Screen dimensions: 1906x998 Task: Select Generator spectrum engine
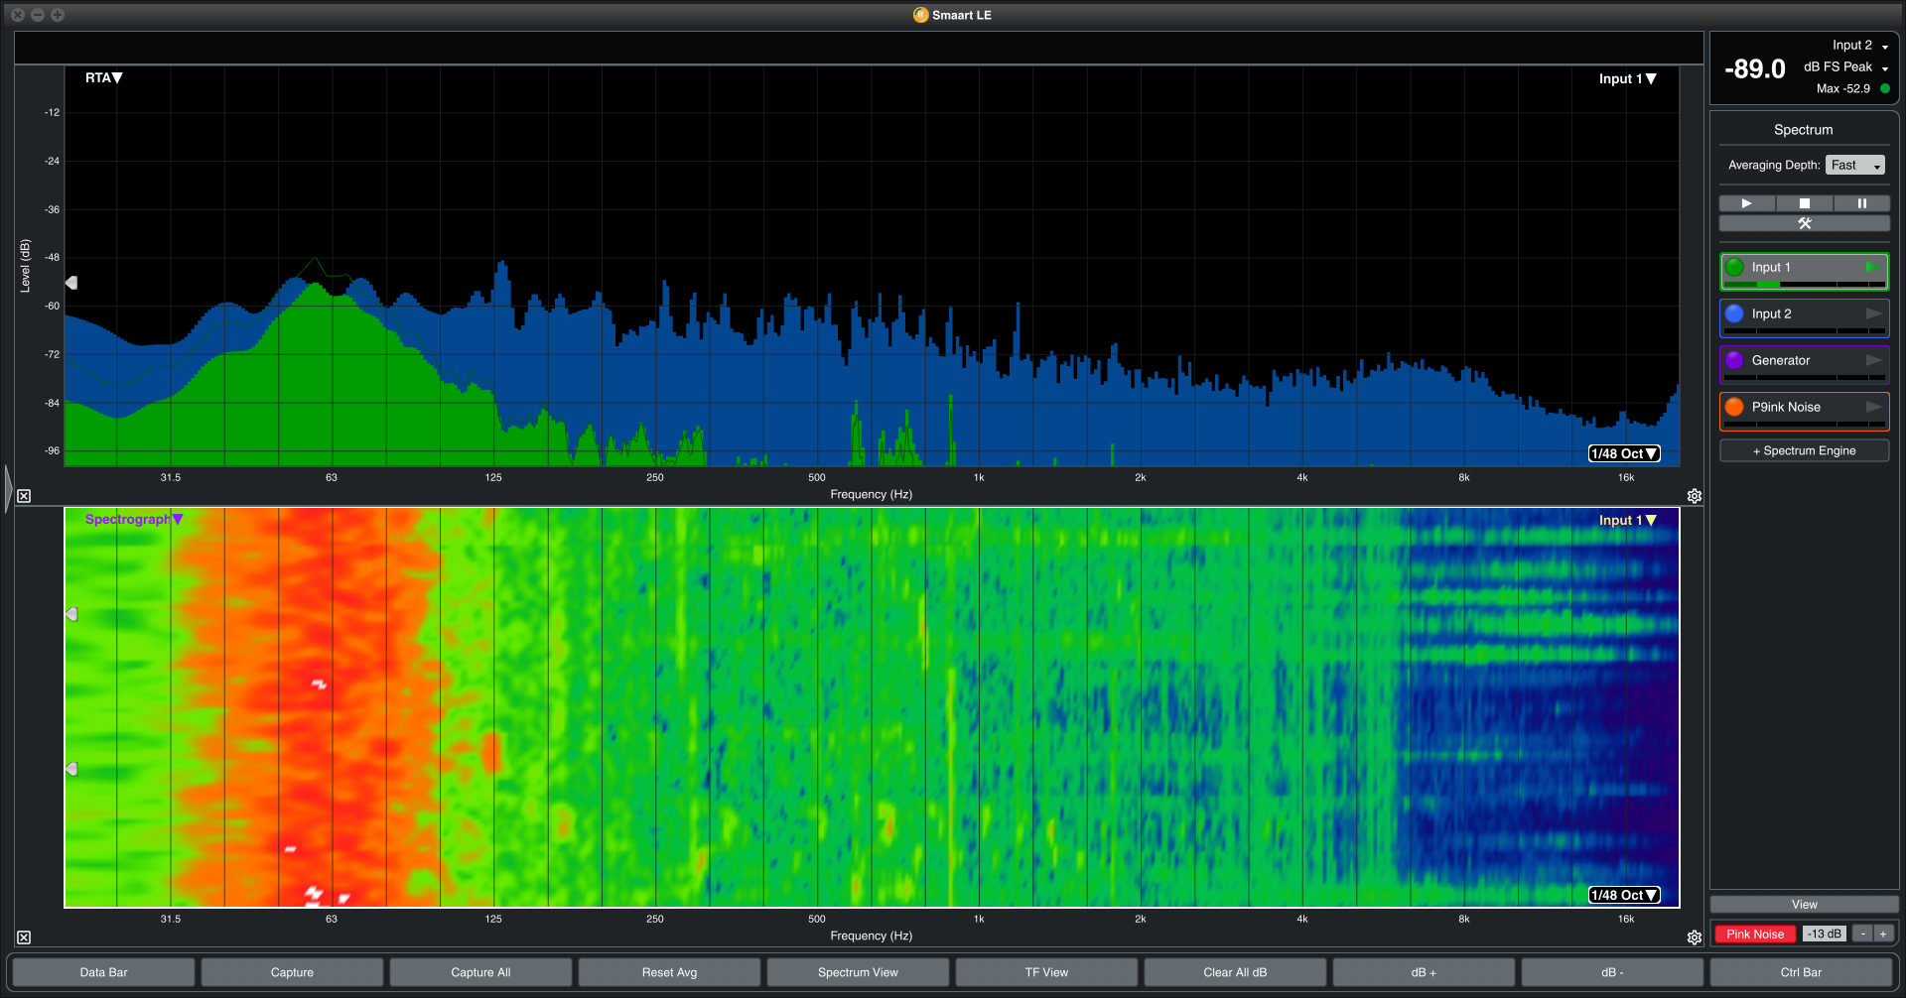coord(1804,364)
